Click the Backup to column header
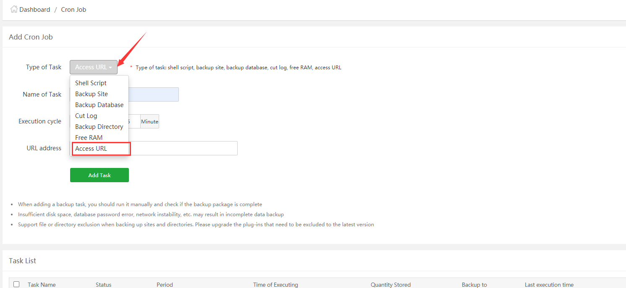Viewport: 626px width, 288px height. coord(474,285)
